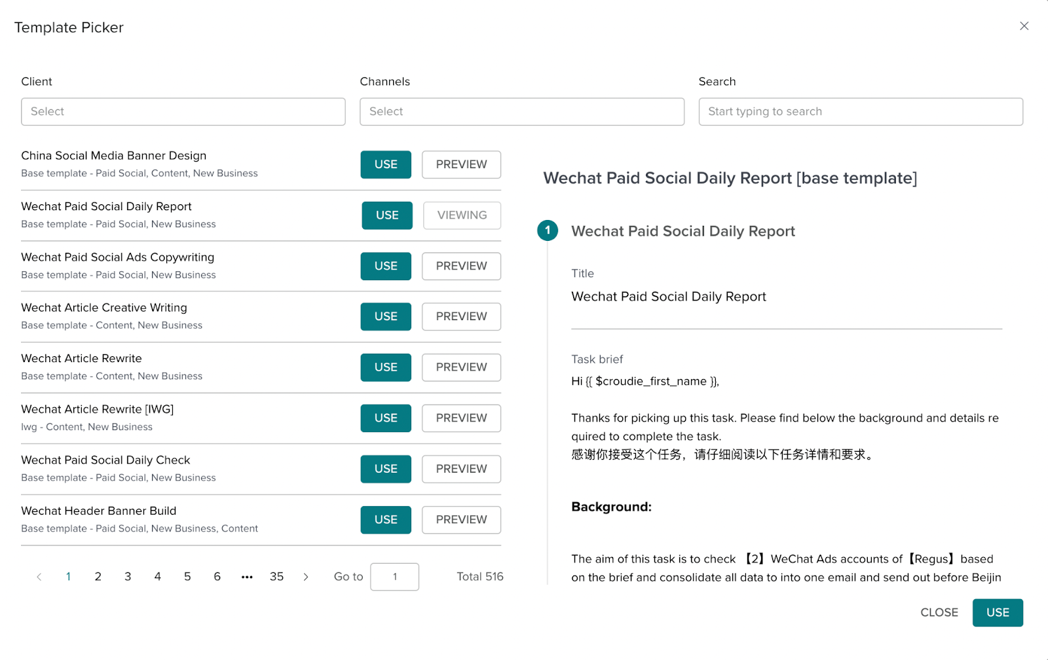Click the Go to page number field
The height and width of the screenshot is (660, 1048).
tap(394, 577)
